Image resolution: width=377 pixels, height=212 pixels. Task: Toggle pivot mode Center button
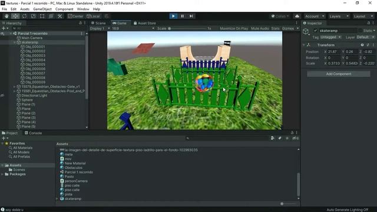[75, 16]
